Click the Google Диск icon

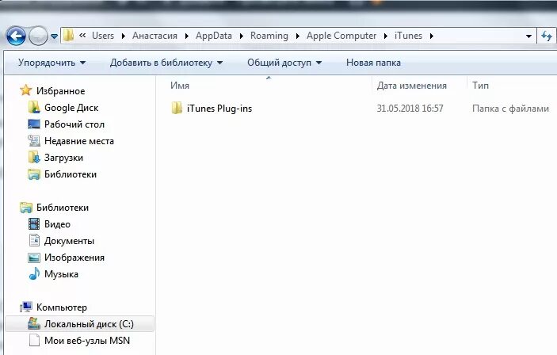34,107
